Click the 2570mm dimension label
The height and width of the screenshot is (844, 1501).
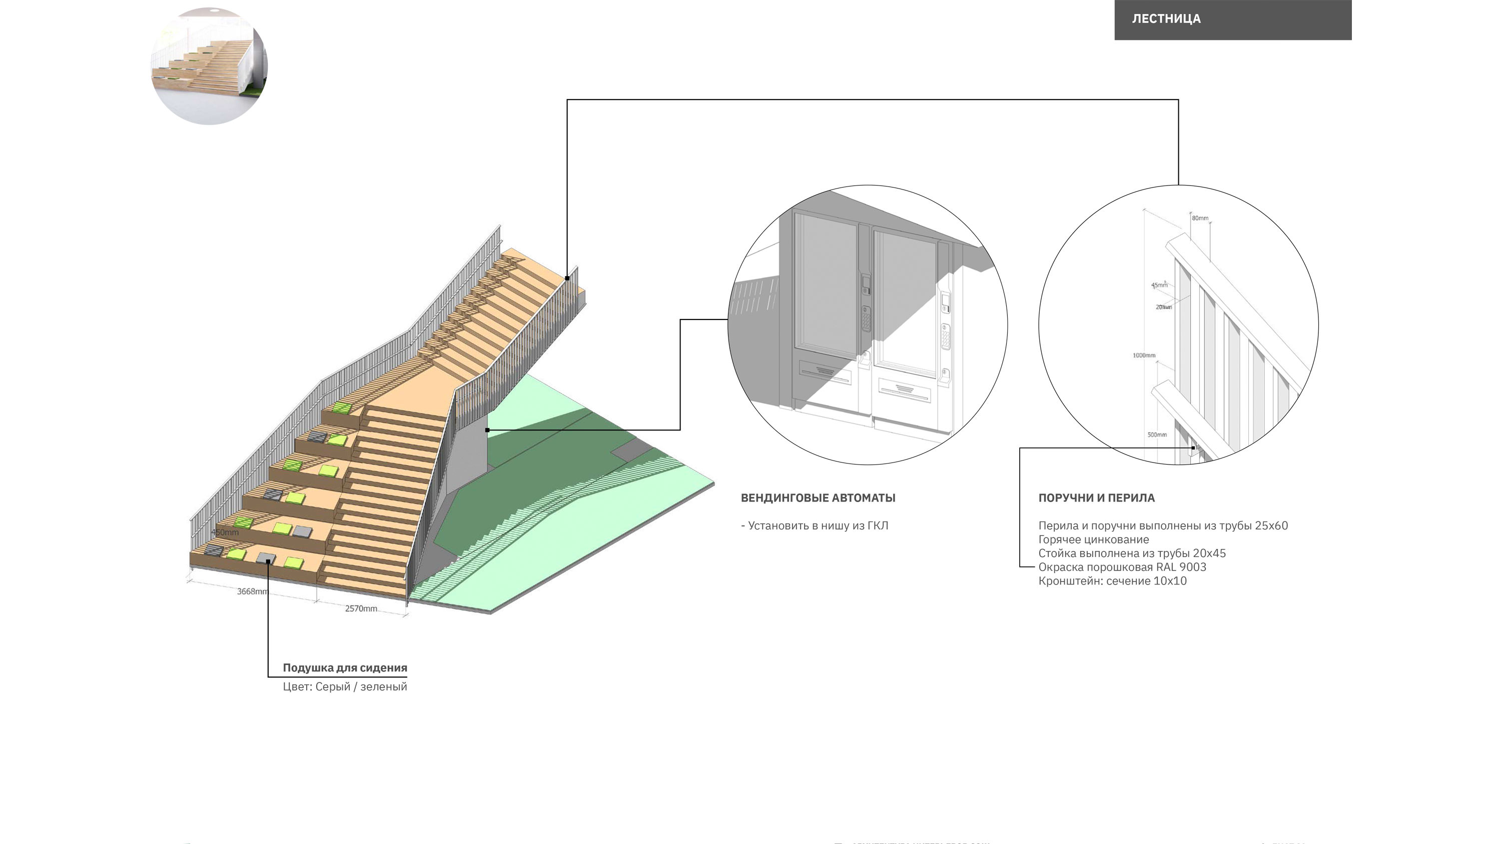click(361, 608)
